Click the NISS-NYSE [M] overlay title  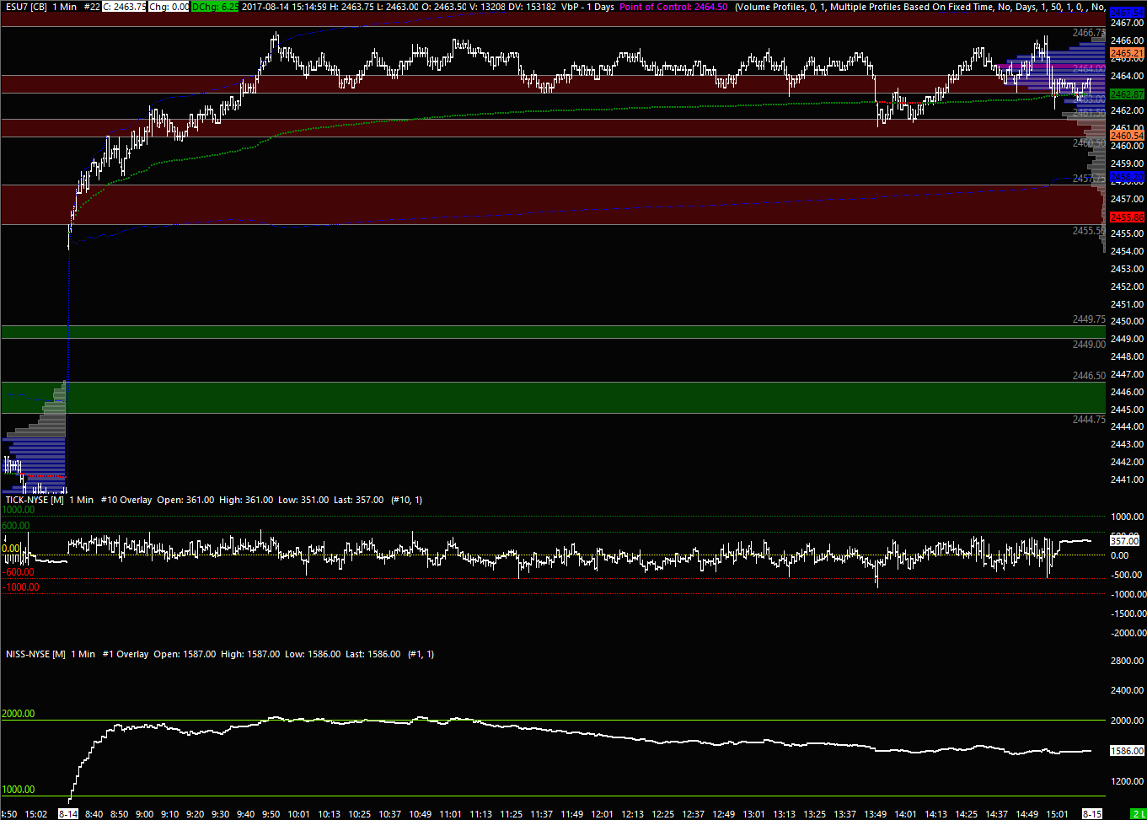[x=35, y=654]
